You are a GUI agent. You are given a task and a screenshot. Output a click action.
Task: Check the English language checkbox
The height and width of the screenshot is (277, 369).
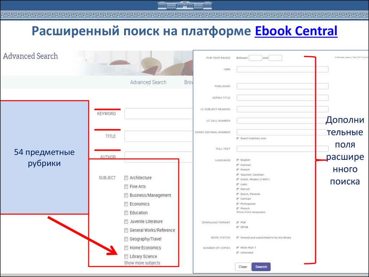click(x=238, y=160)
